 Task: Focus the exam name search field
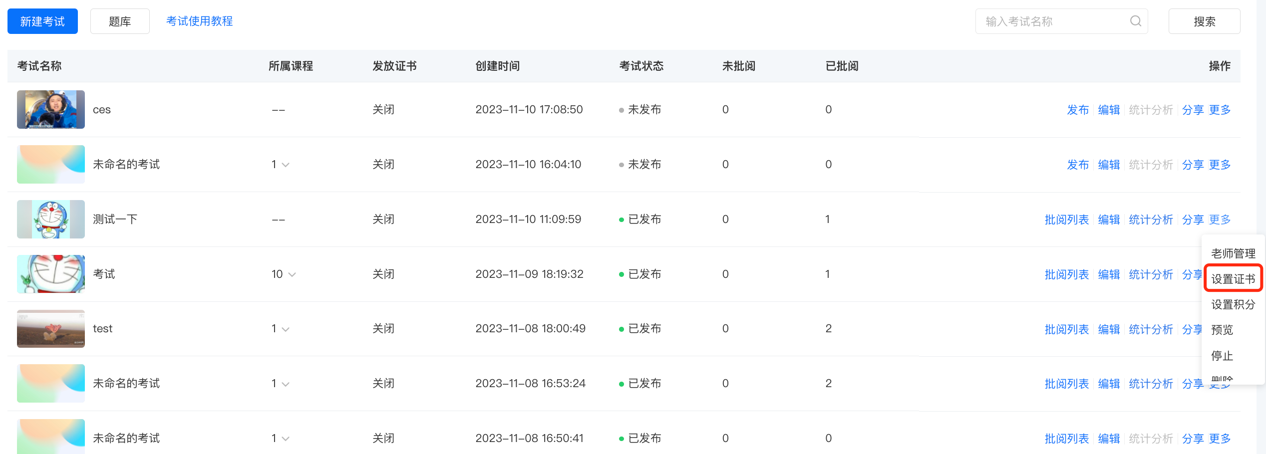point(1061,21)
